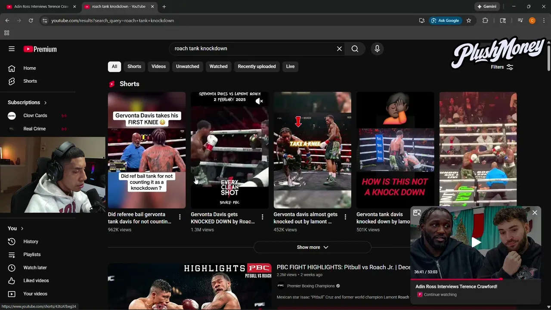This screenshot has height=310, width=551.
Task: Open 'HOW IS THIS NOT A KNOCK DOWN' short
Action: point(395,150)
